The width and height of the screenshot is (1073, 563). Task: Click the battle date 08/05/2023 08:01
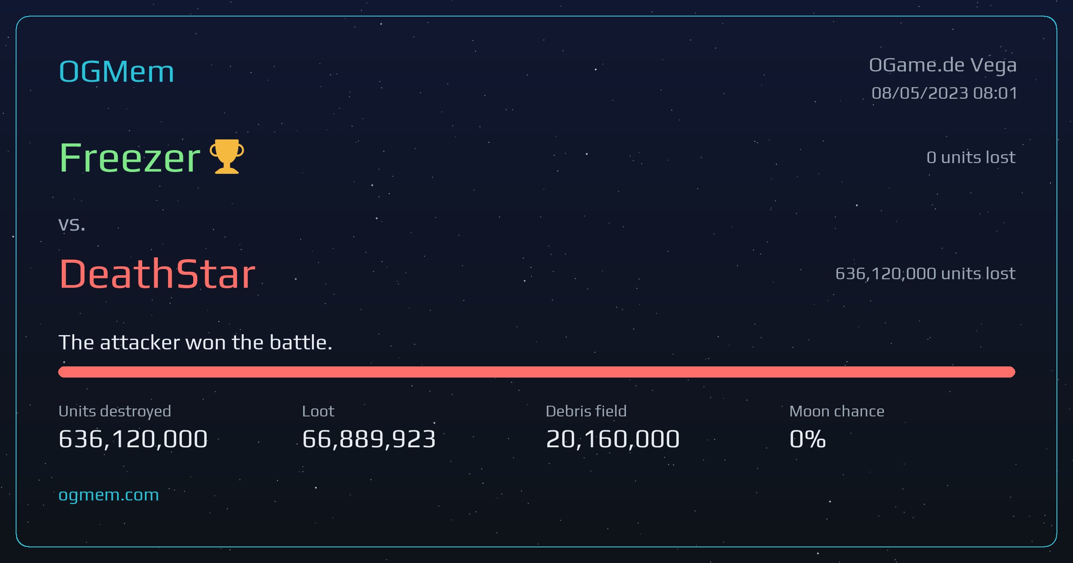tap(945, 93)
